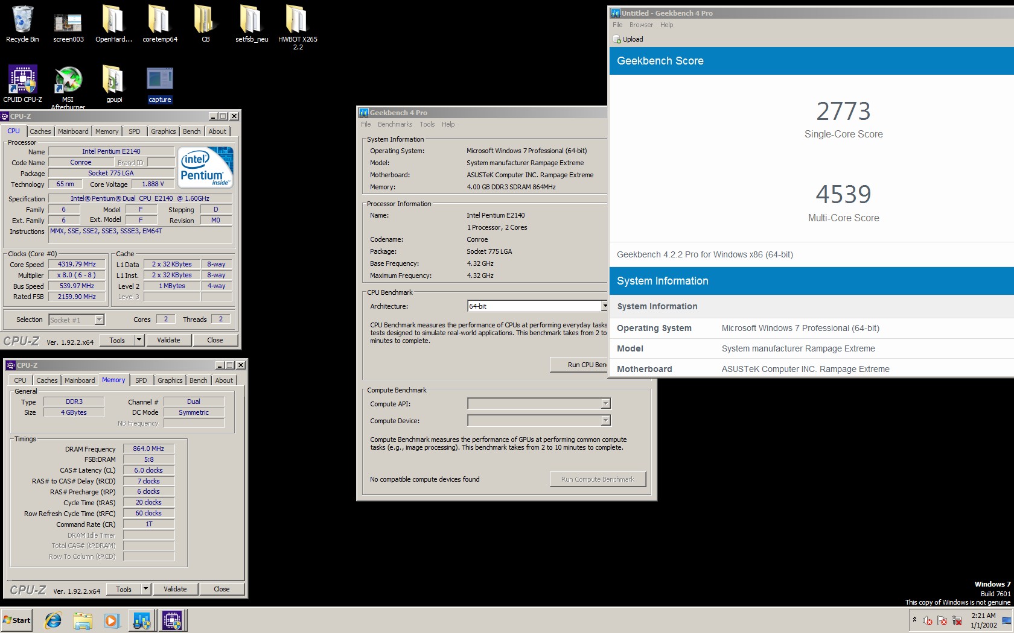Click the Show desktop button
This screenshot has height=633, width=1014.
click(x=1006, y=620)
